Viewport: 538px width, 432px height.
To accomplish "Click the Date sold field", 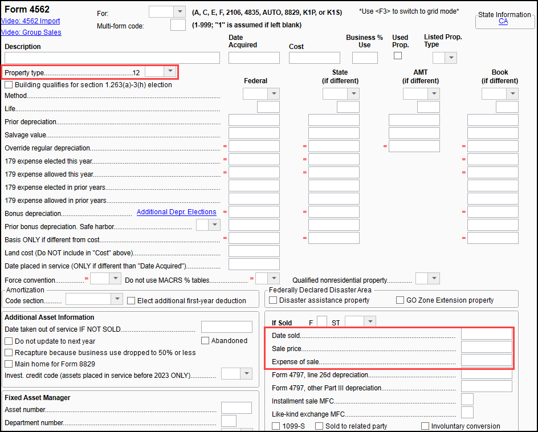I will pyautogui.click(x=487, y=334).
